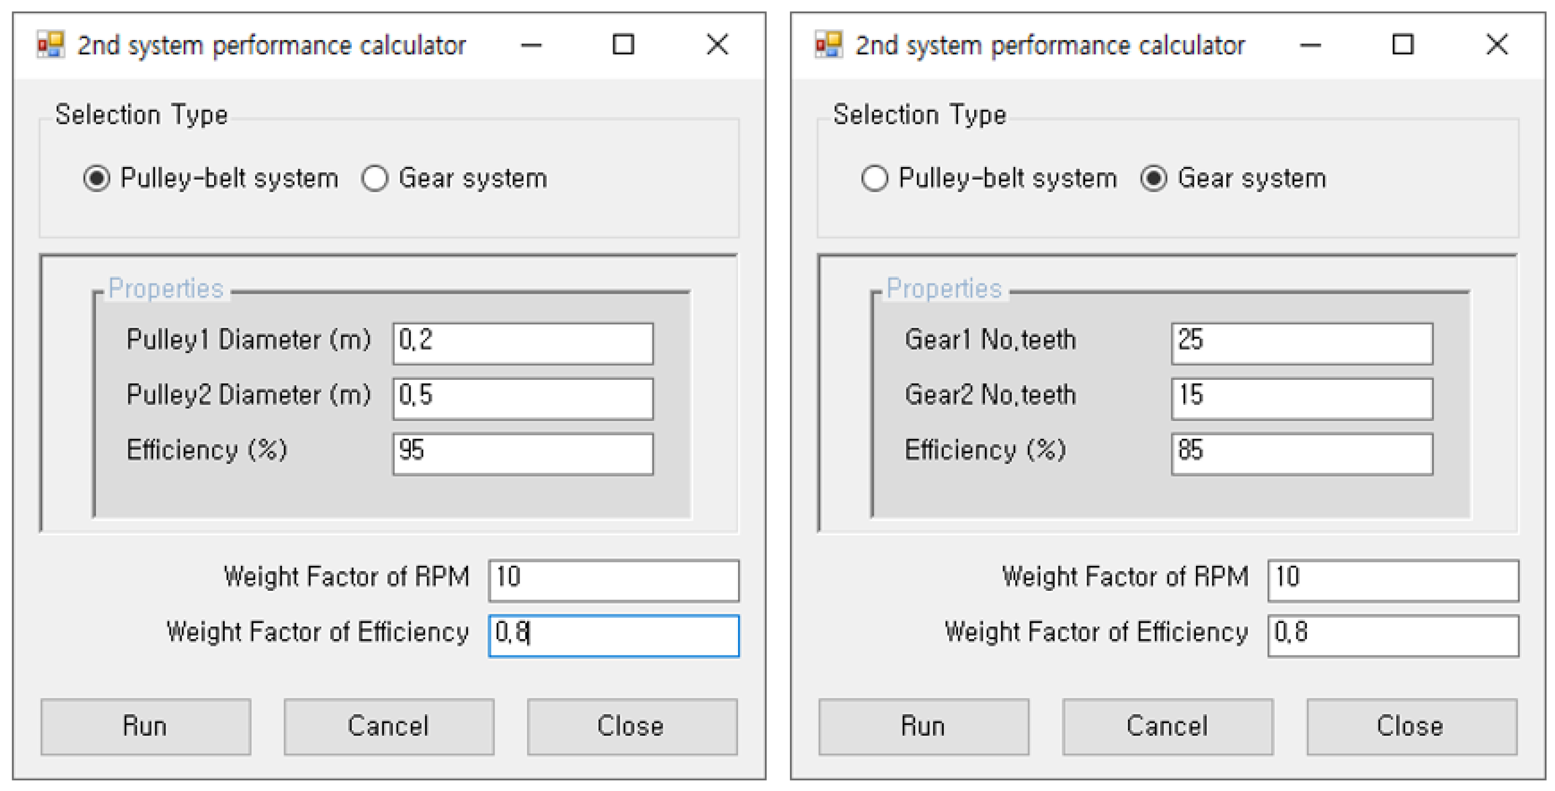Select Gear system radio in left window
This screenshot has width=1555, height=791.
(375, 179)
